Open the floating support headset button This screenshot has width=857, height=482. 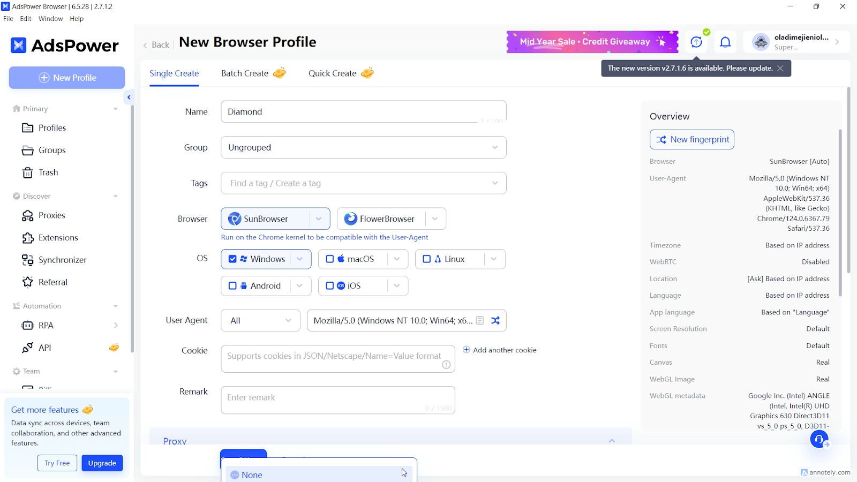pos(819,440)
